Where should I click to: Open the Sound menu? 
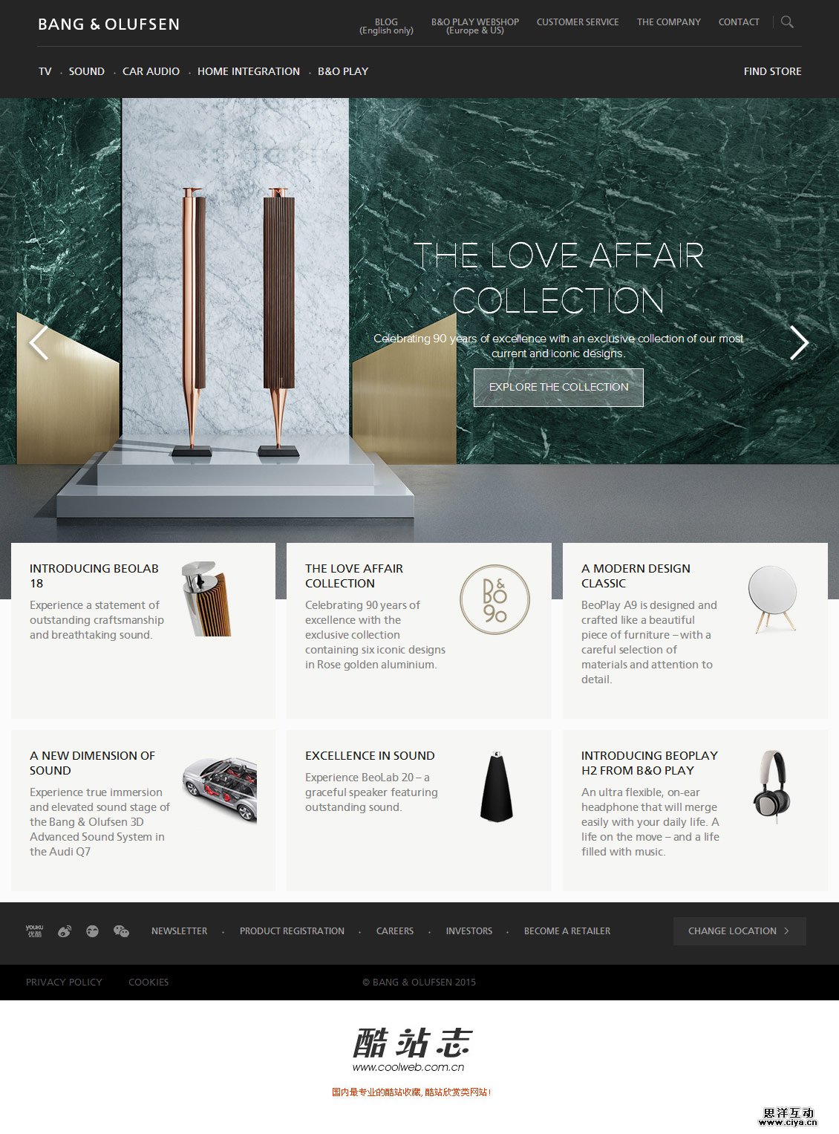(x=87, y=71)
